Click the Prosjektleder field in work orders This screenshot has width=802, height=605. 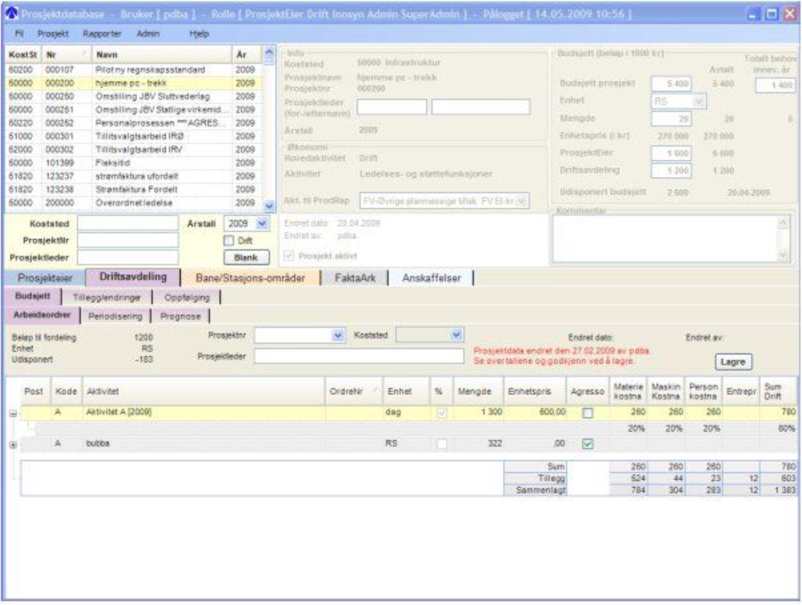point(359,356)
